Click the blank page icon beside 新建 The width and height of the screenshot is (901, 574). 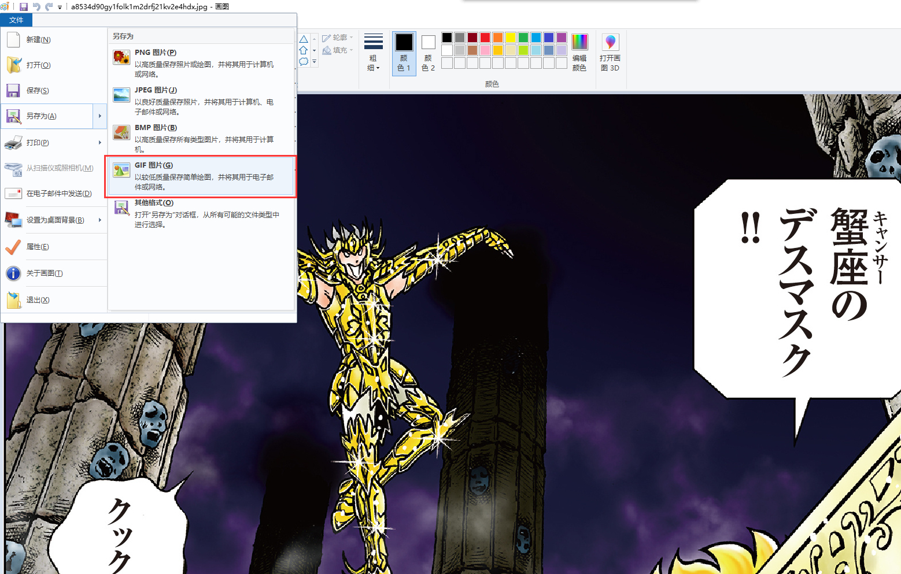[13, 40]
